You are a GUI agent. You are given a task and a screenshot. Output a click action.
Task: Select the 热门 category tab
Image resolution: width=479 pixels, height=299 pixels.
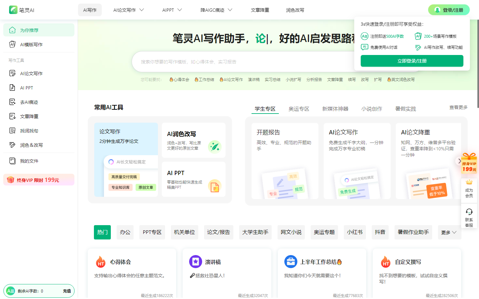pyautogui.click(x=102, y=232)
